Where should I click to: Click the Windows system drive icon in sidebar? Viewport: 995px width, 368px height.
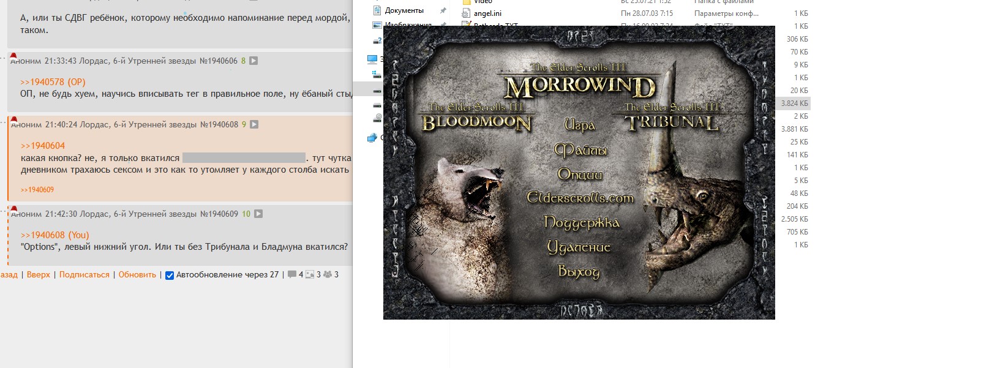(x=377, y=75)
